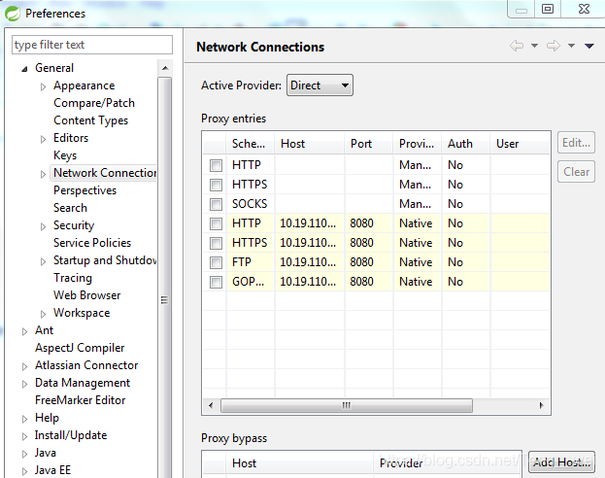605x478 pixels.
Task: Select Tracing preferences page
Action: (x=73, y=278)
